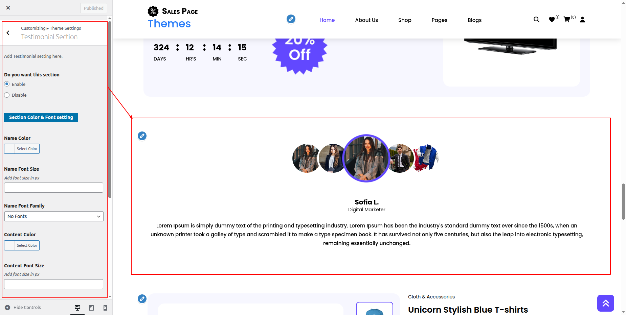Close the customizer with the X icon

tap(8, 8)
